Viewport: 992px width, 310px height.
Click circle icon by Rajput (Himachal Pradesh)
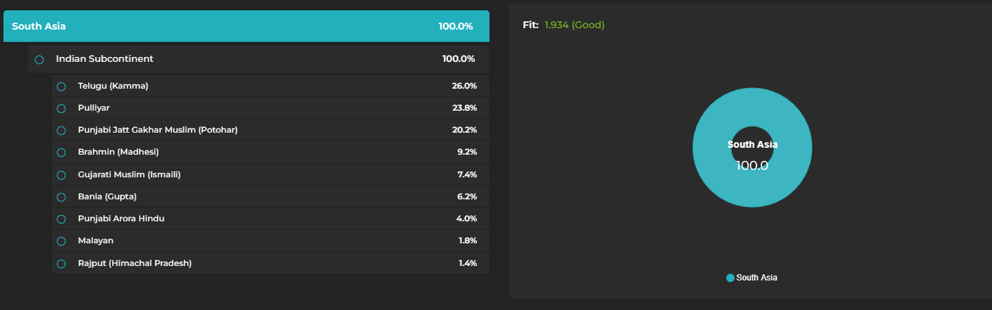61,264
